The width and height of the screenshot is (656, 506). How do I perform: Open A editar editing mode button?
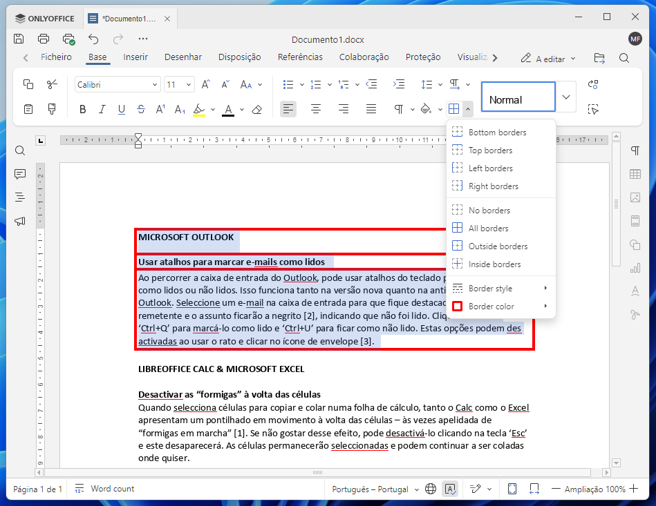(549, 59)
